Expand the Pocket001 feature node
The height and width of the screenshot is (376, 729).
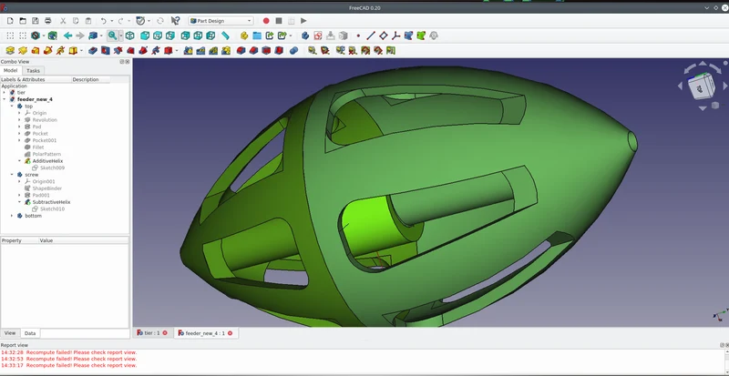(x=19, y=140)
